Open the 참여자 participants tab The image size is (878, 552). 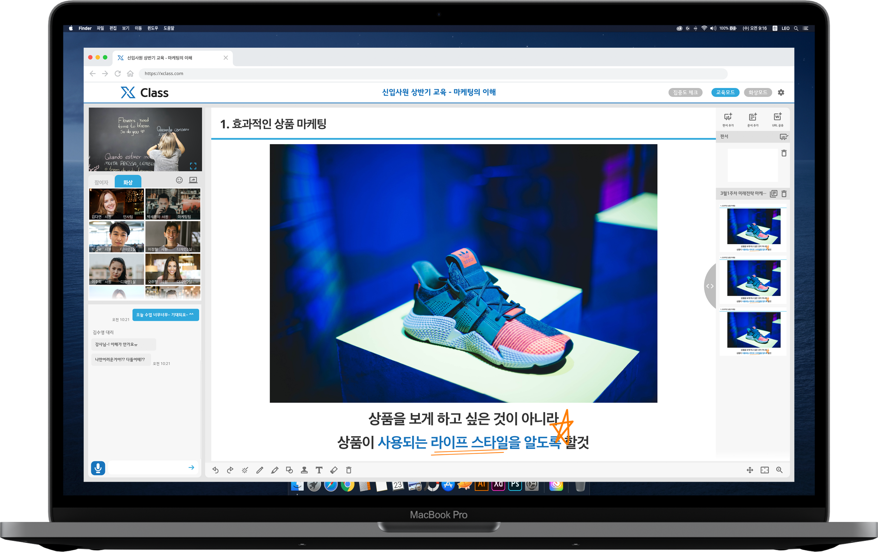pos(101,182)
